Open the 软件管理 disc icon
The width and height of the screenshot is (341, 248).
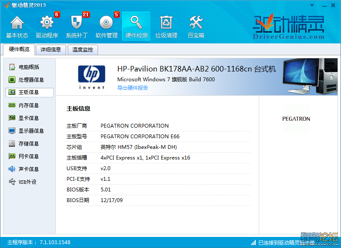tap(106, 23)
